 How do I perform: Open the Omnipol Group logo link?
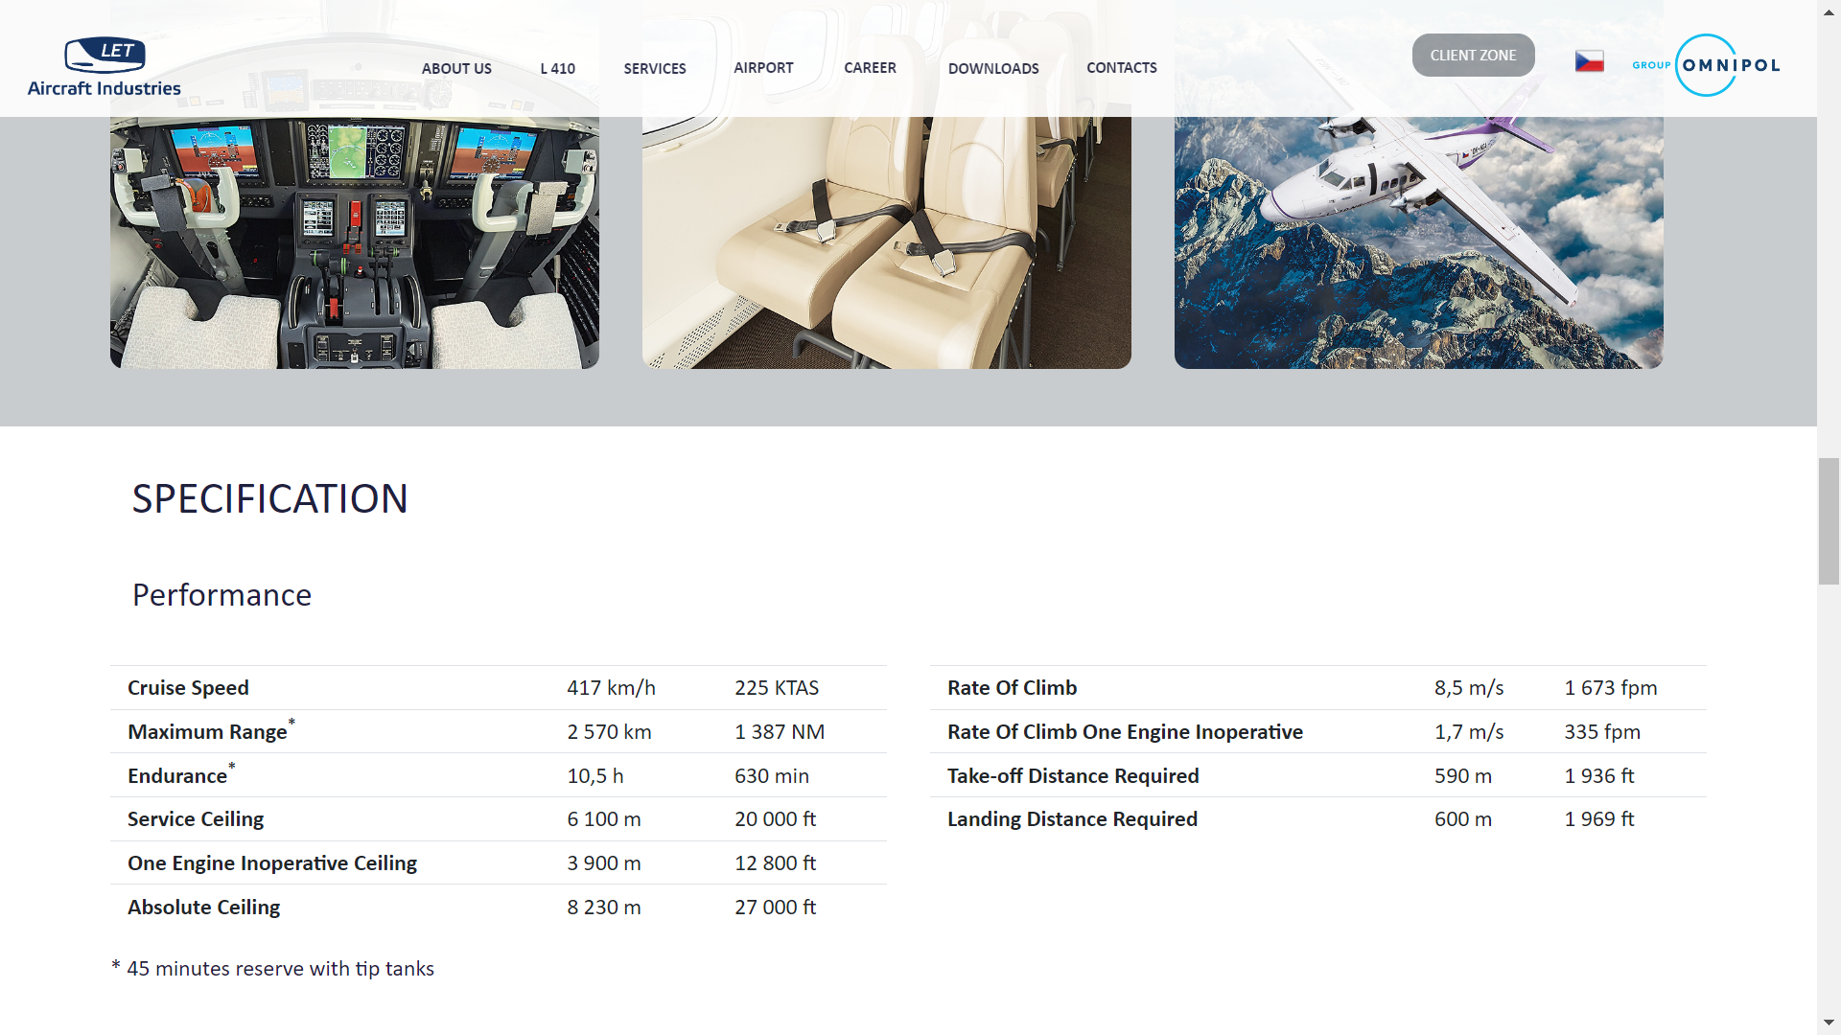[1706, 65]
